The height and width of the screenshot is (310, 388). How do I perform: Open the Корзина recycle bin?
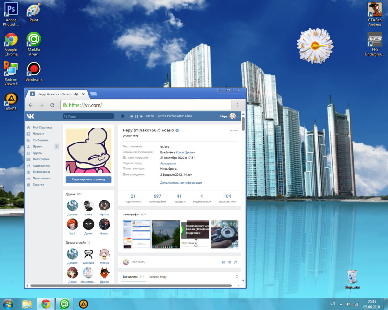click(x=352, y=279)
